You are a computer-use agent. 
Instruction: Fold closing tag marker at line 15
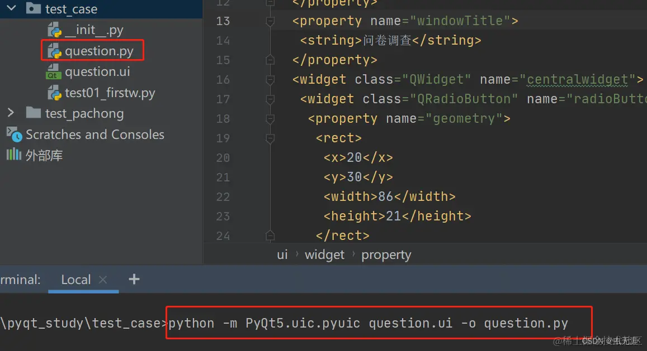tap(270, 60)
